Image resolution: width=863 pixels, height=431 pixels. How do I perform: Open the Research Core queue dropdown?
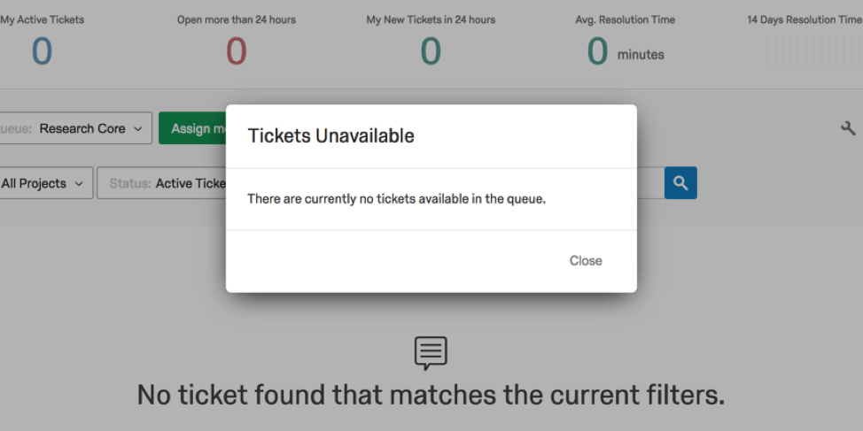point(74,128)
